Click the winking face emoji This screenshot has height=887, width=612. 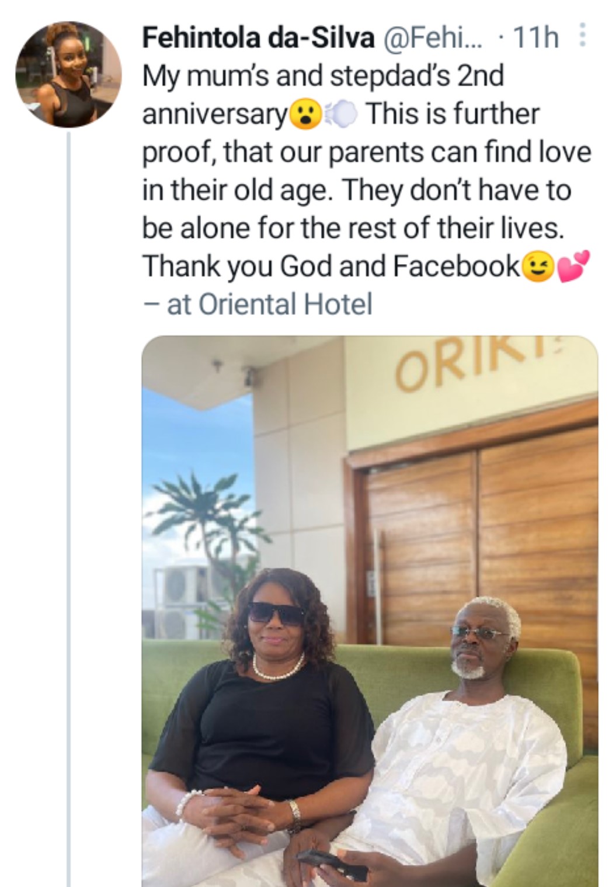tap(538, 268)
